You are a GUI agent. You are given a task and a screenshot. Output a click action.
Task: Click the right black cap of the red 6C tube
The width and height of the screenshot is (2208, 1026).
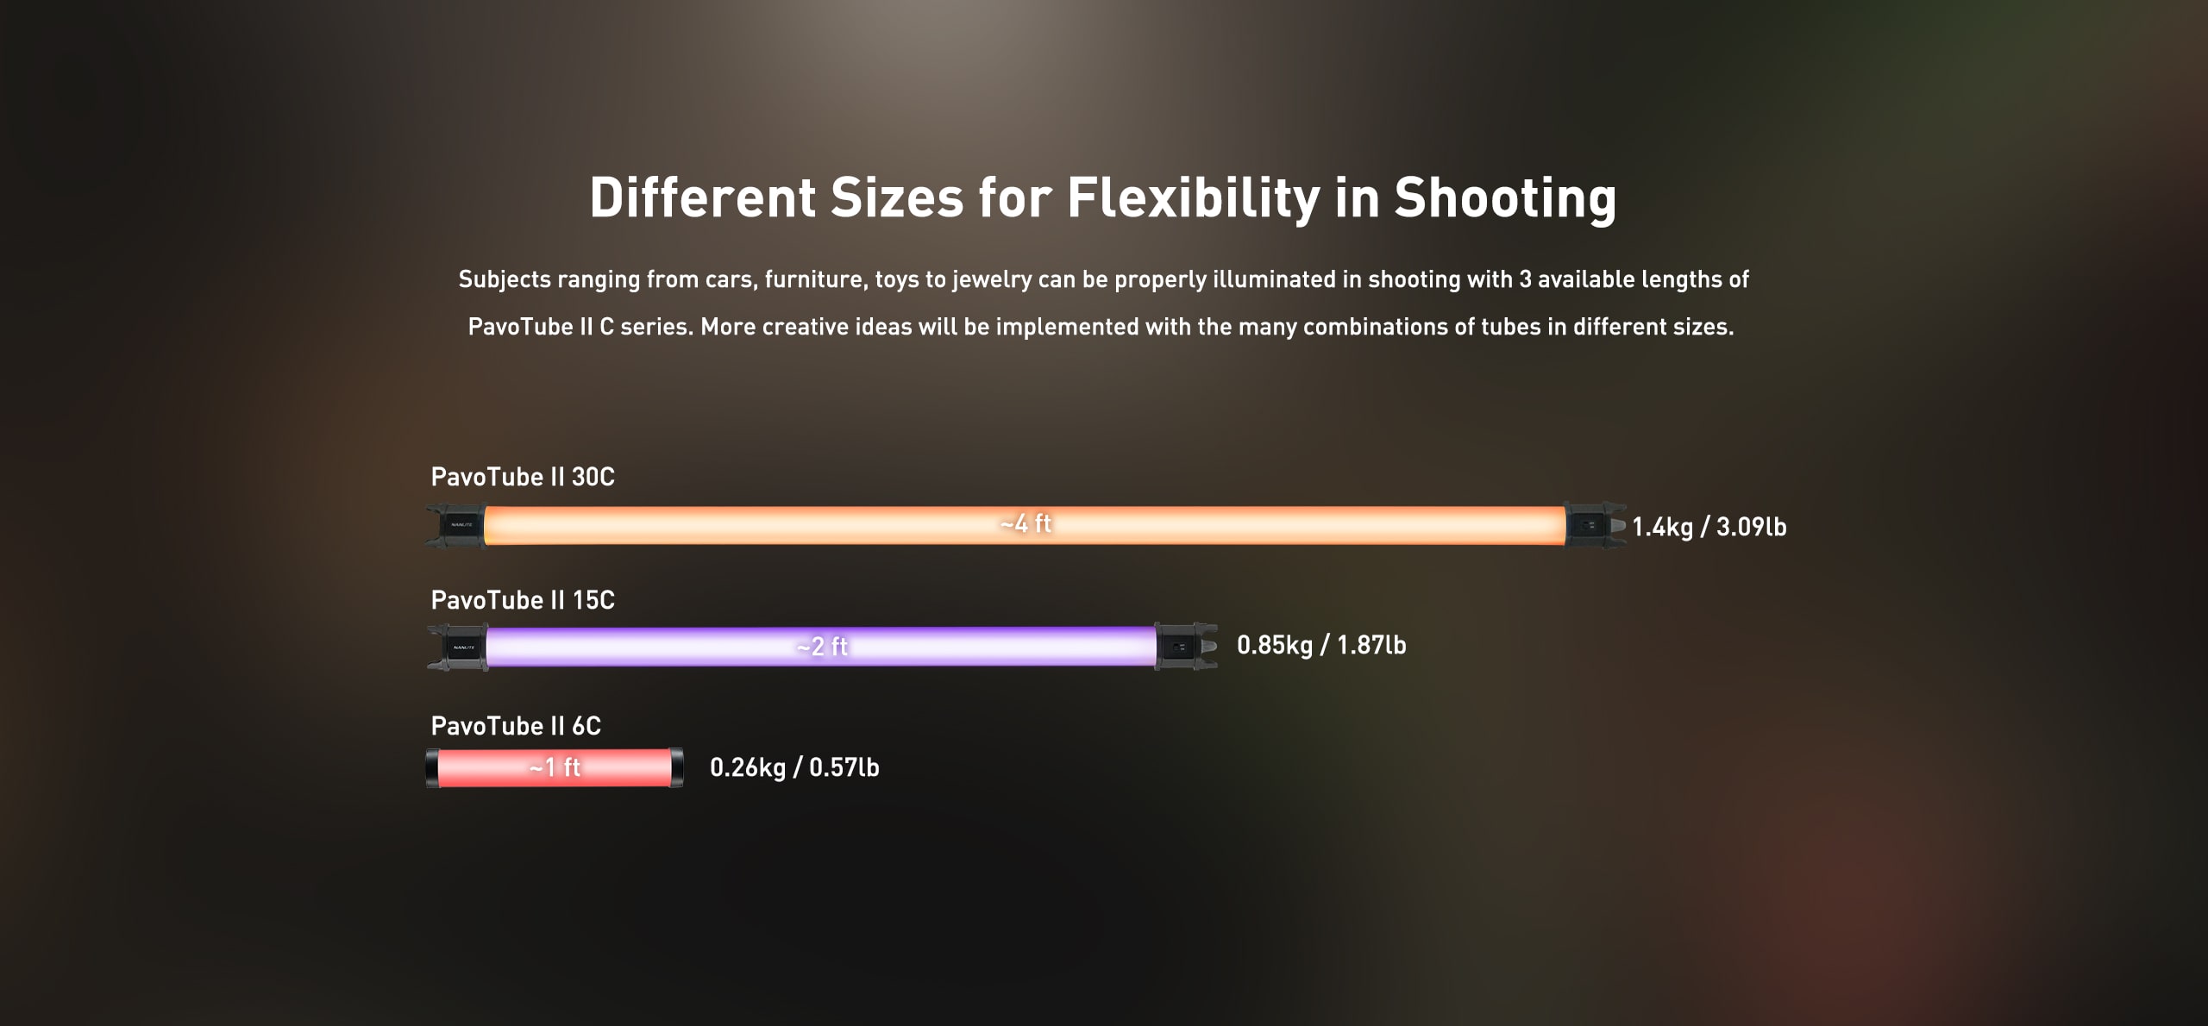(677, 768)
